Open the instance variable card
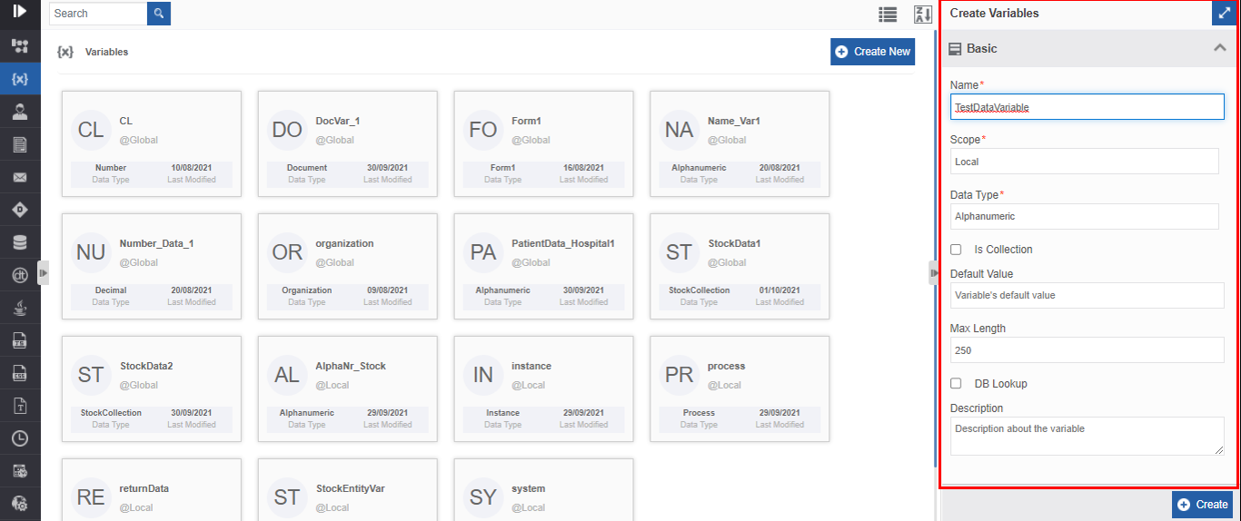 coord(543,388)
